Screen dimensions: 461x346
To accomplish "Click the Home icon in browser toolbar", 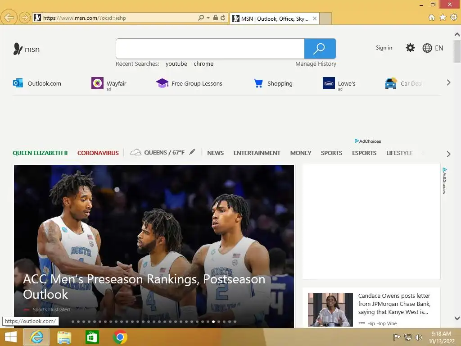I will coord(431,18).
